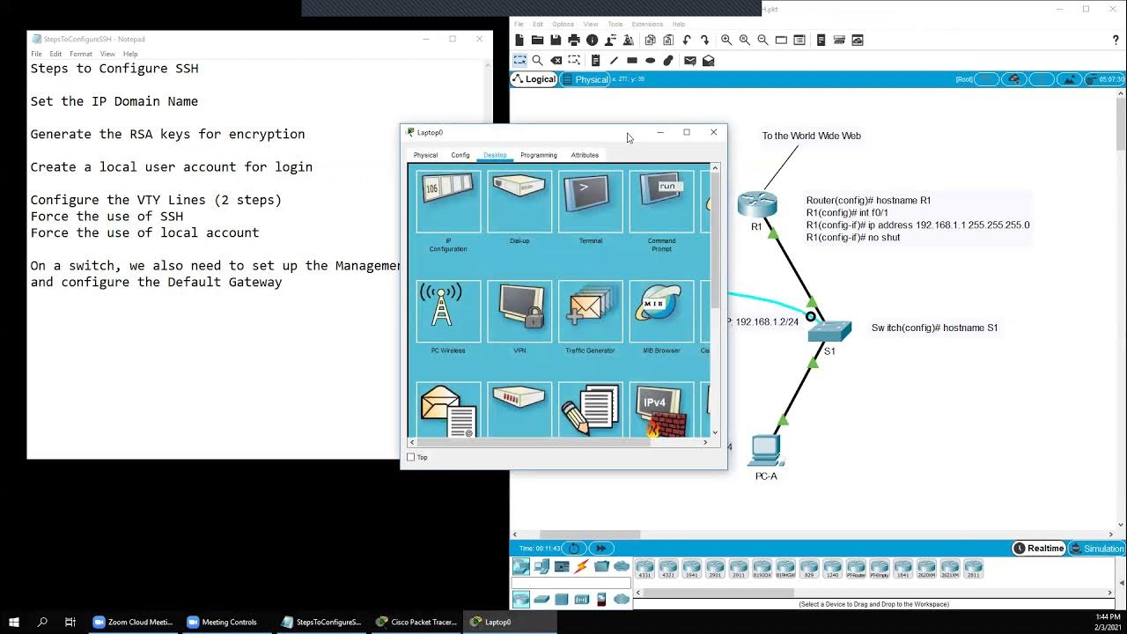
Task: Open the Format menu in Notepad
Action: tap(81, 54)
